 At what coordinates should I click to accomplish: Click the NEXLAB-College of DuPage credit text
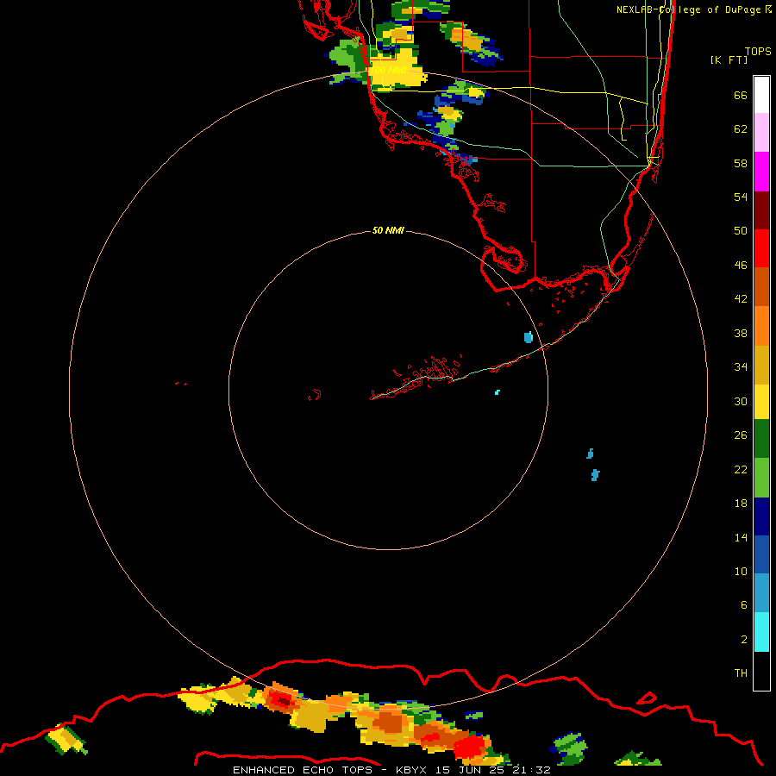(x=693, y=9)
